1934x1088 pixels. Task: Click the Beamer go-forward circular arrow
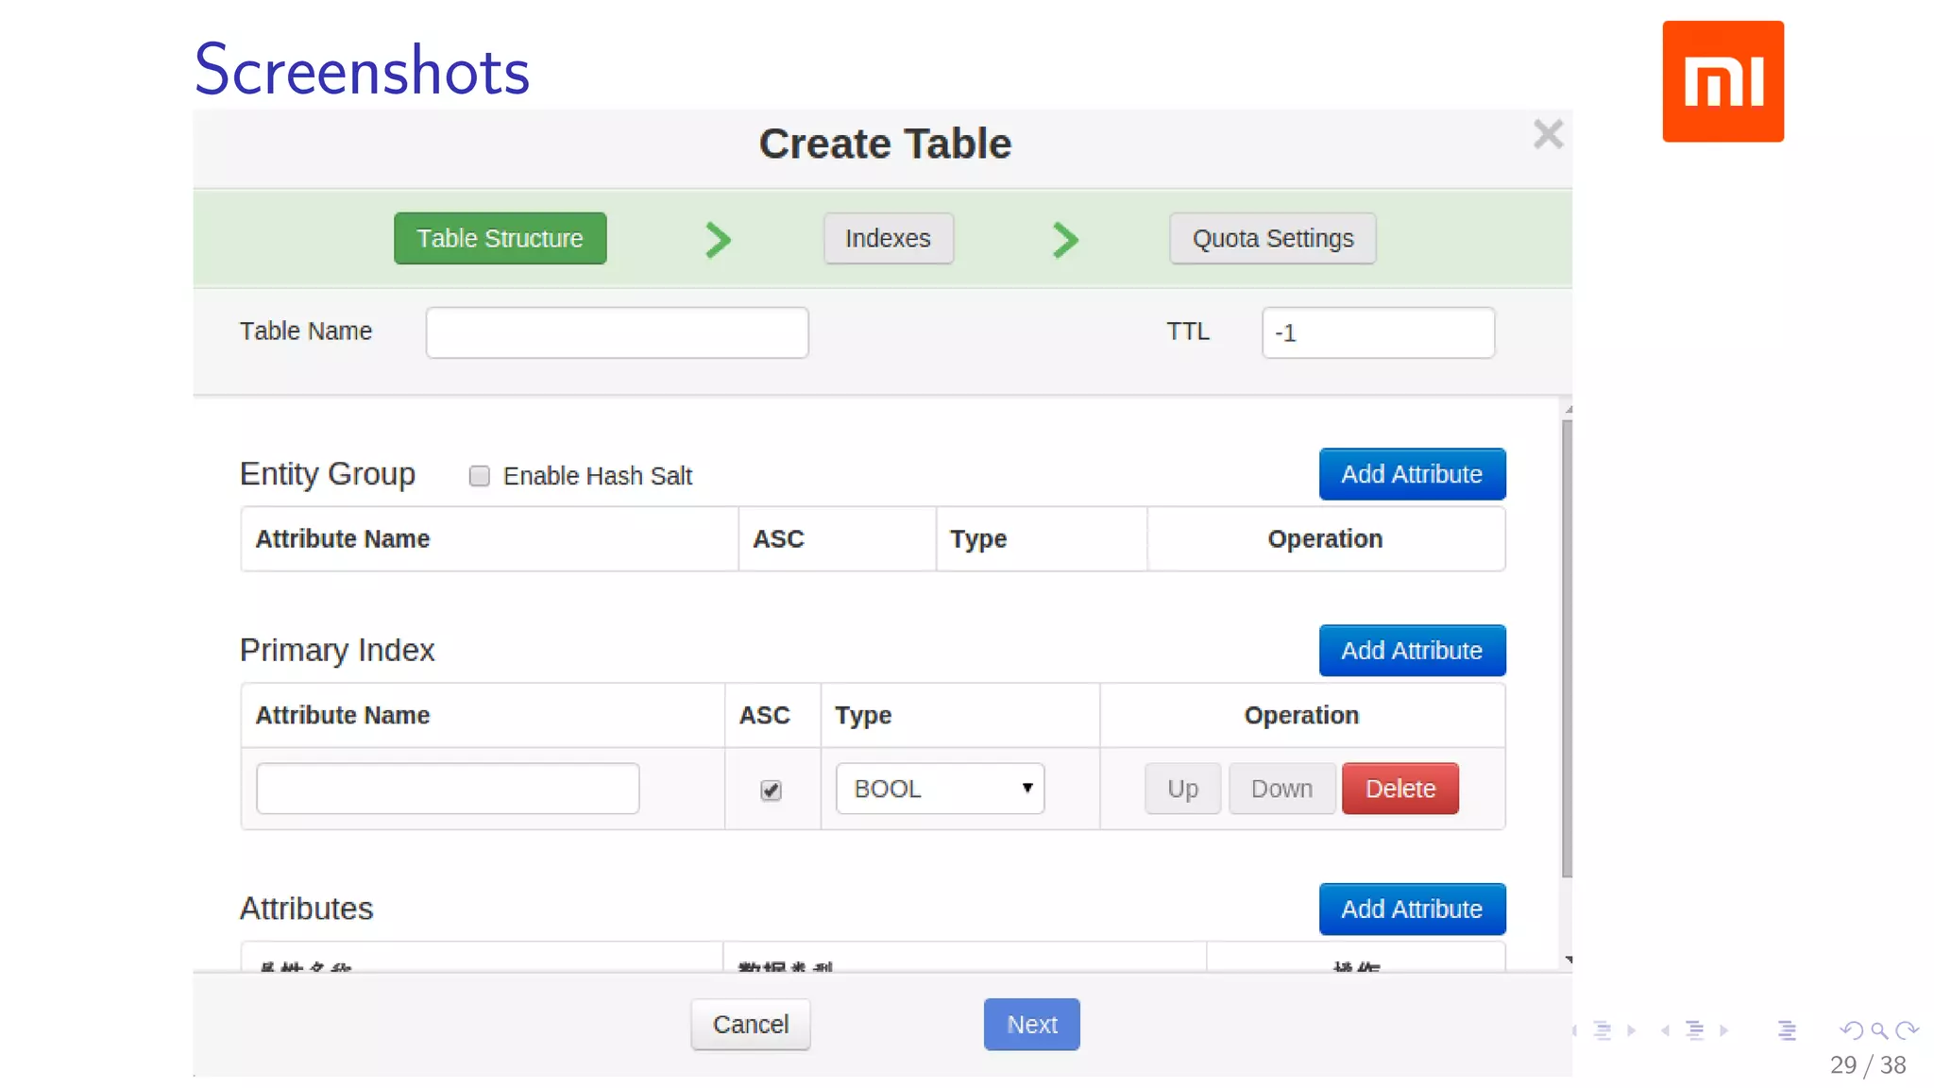tap(1908, 1030)
